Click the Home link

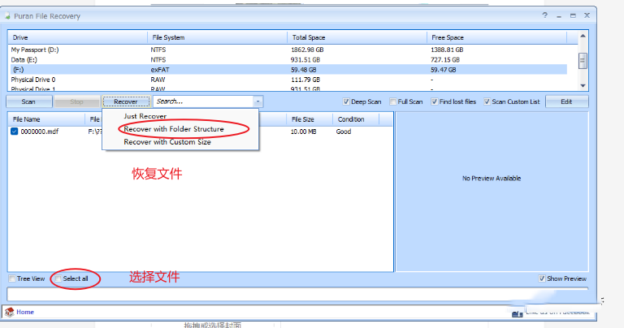(x=25, y=312)
